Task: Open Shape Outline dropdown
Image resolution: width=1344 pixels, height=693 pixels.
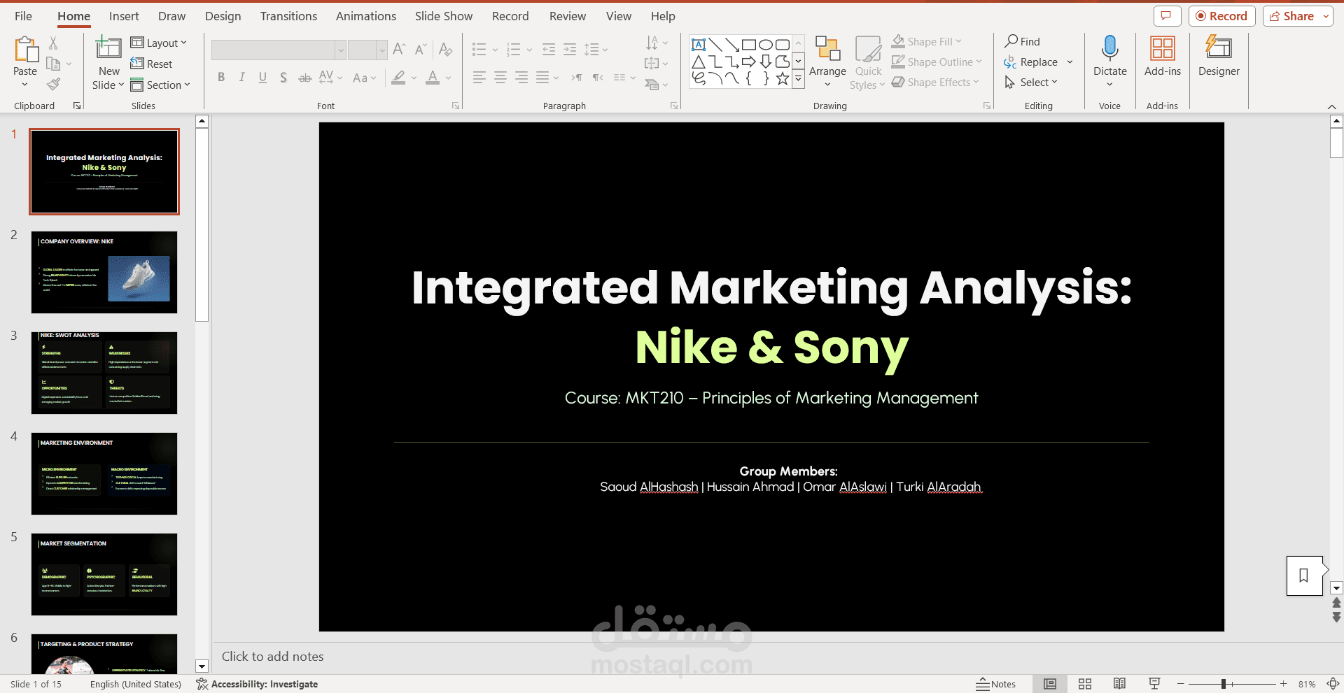Action: 937,62
